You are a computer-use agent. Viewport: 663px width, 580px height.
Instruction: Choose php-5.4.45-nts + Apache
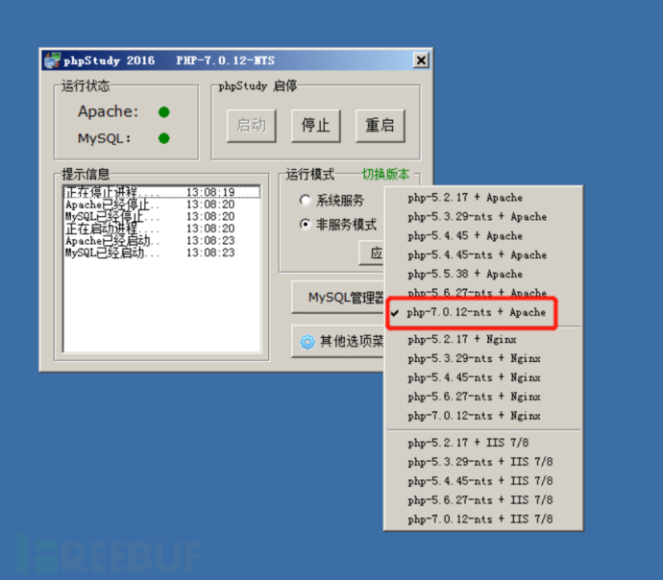click(483, 255)
